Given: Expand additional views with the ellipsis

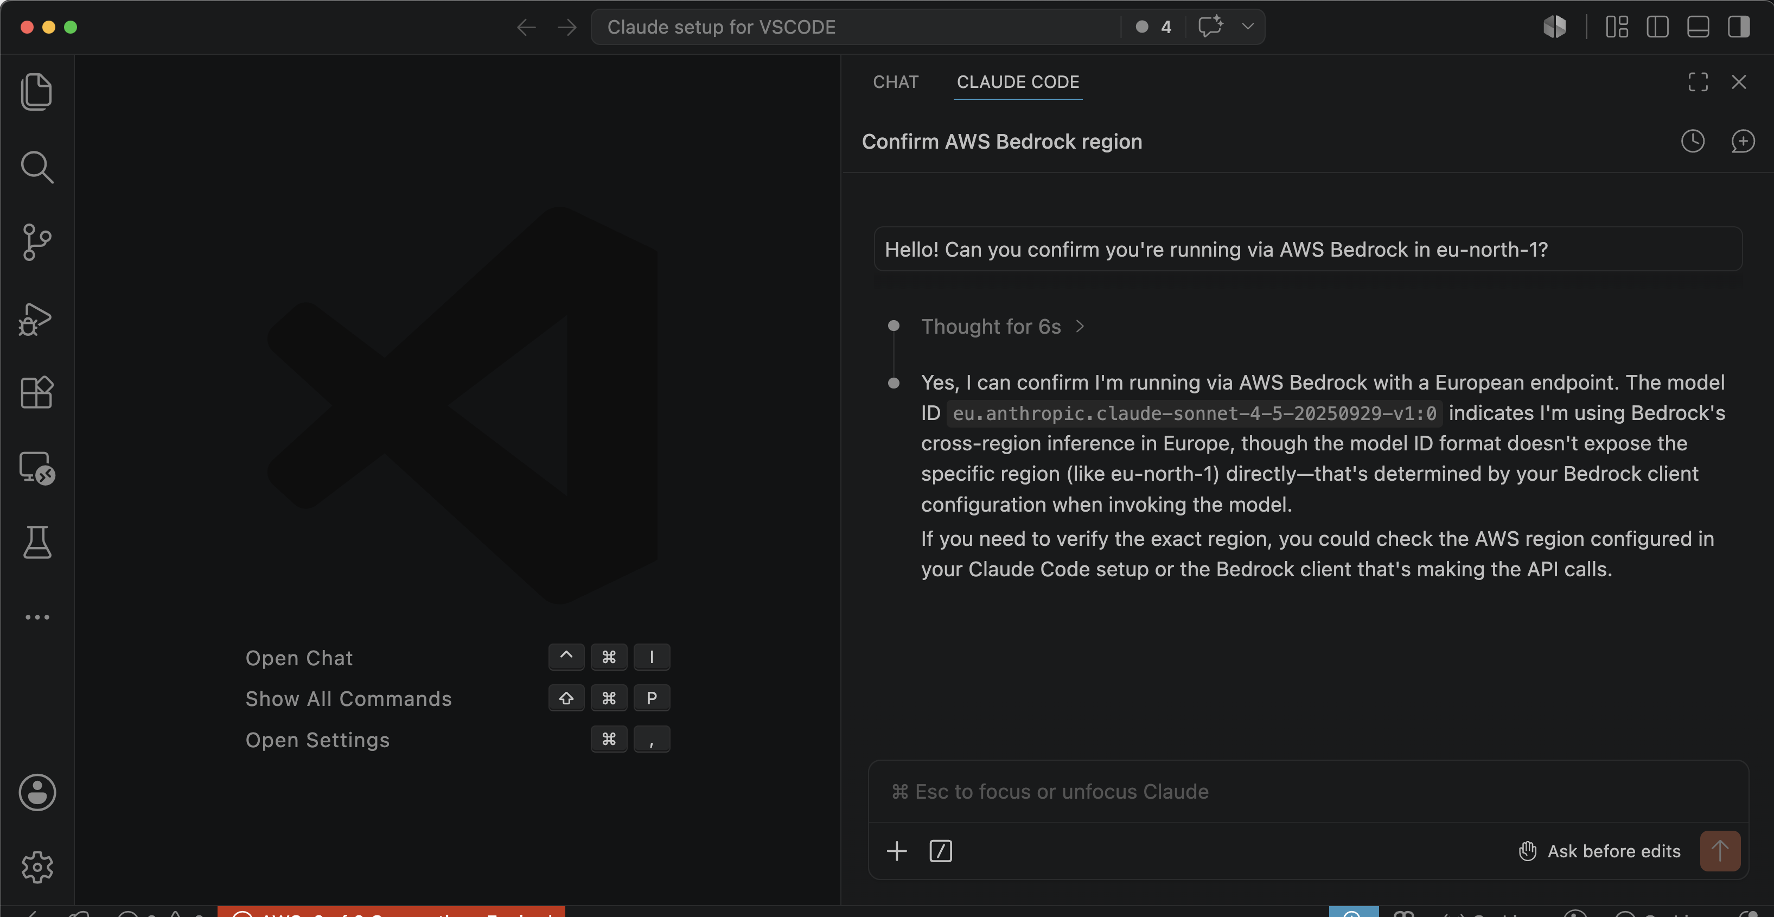Looking at the screenshot, I should [x=36, y=617].
